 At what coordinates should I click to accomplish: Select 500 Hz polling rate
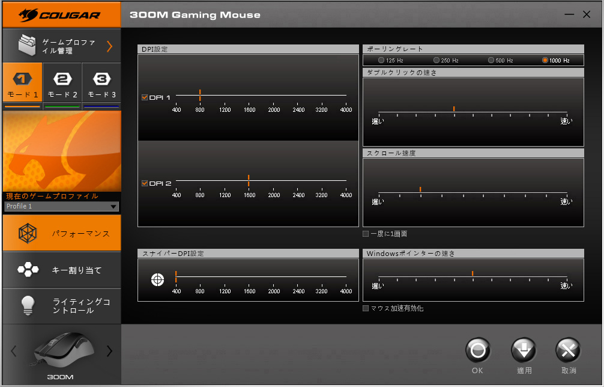491,60
